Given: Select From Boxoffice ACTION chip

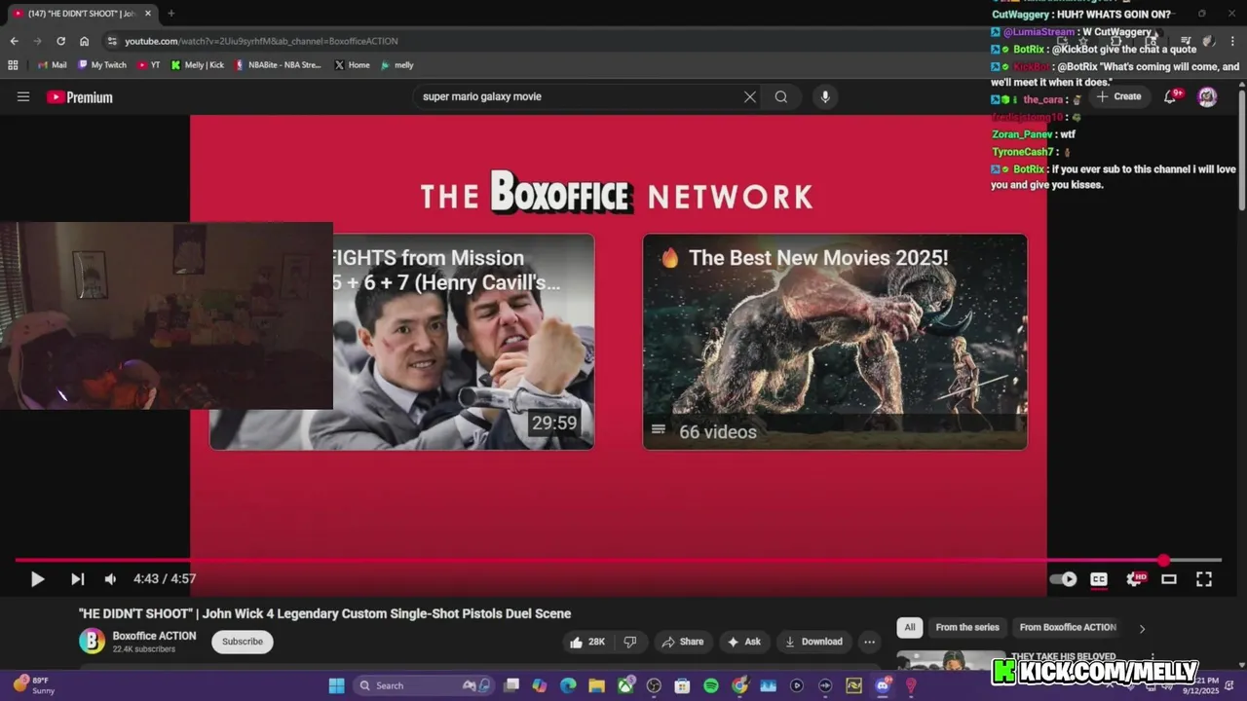Looking at the screenshot, I should pyautogui.click(x=1068, y=628).
